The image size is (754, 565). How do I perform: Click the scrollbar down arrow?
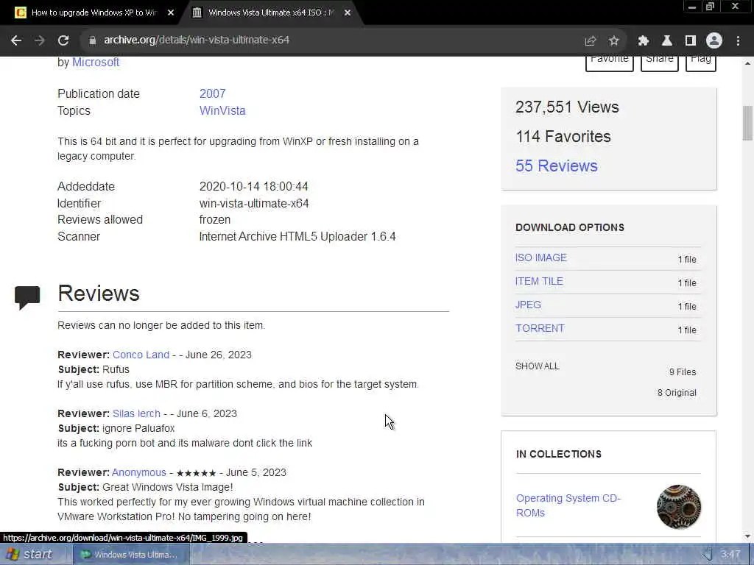[747, 536]
